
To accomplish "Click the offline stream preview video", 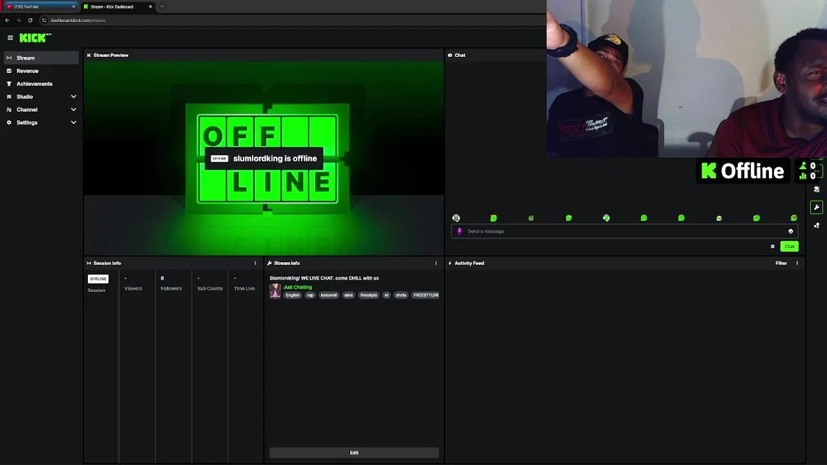I will [x=264, y=158].
